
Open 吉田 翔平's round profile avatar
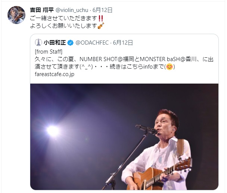(16, 15)
